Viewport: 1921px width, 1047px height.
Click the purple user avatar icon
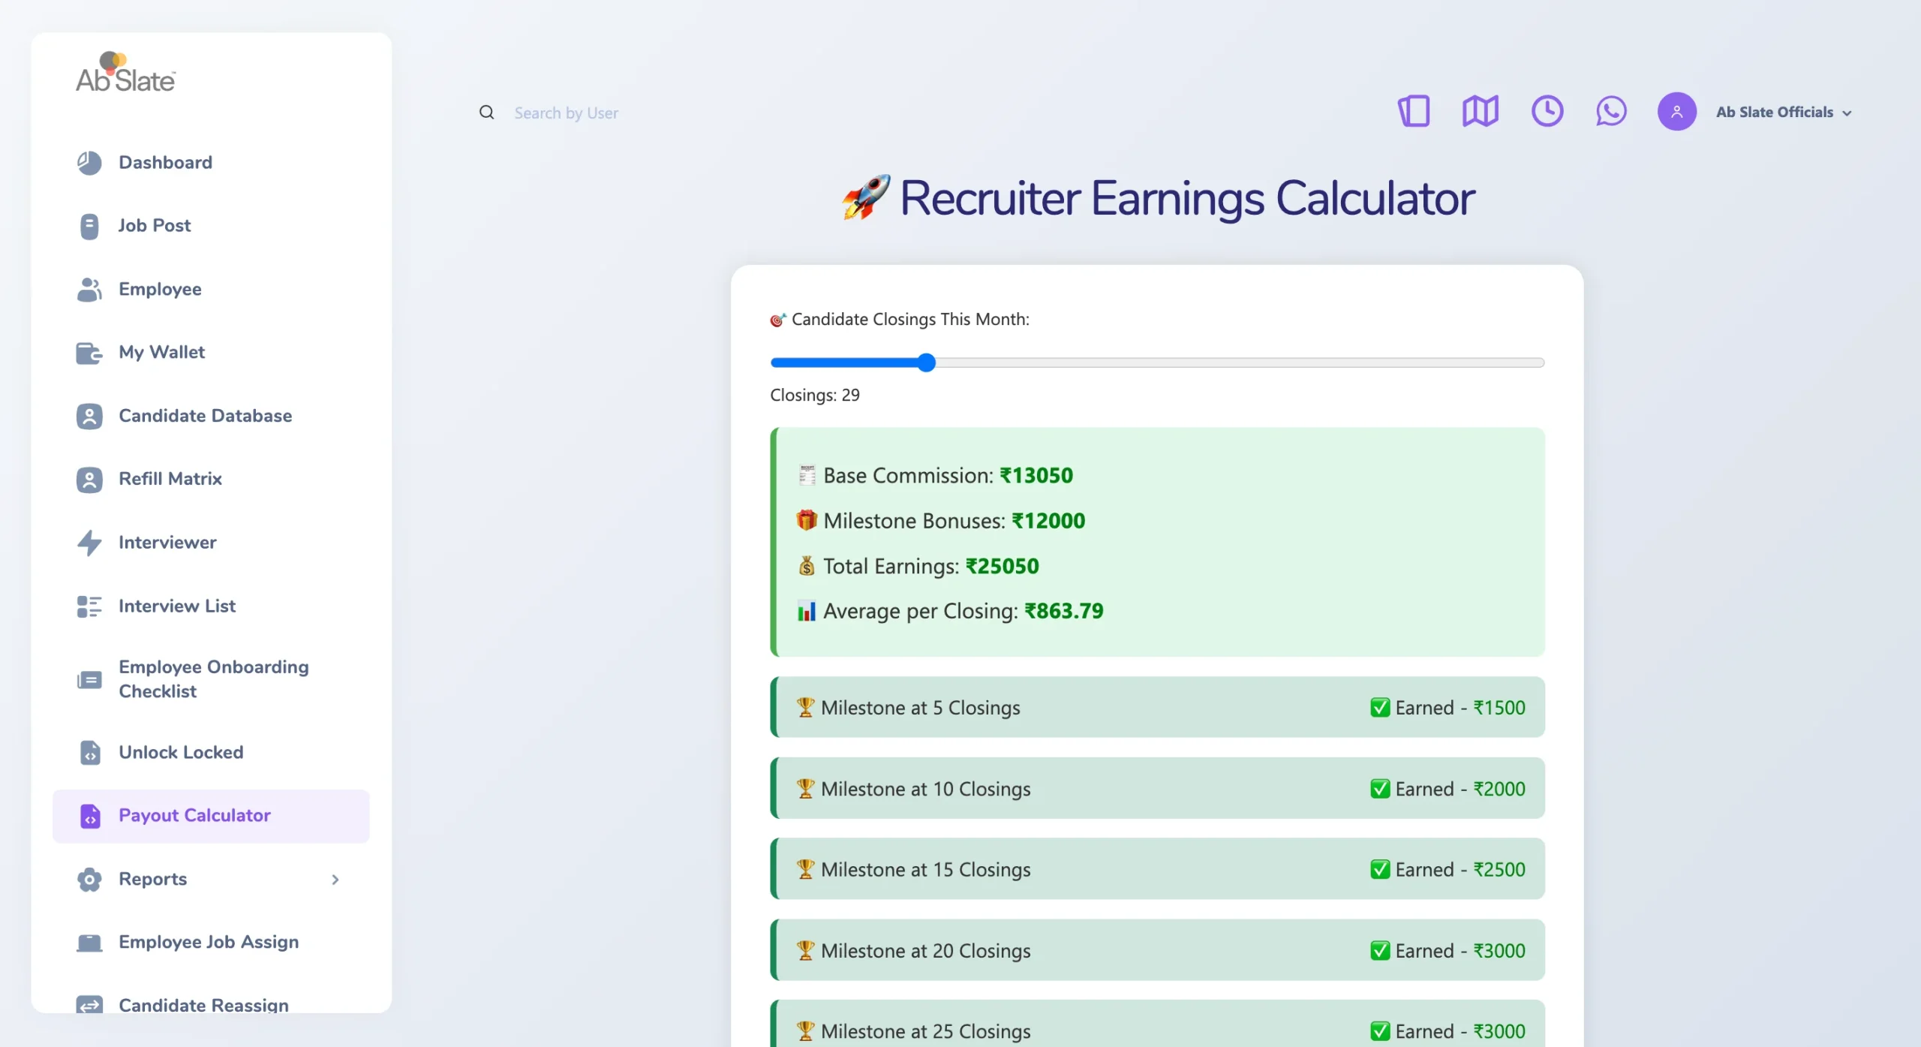tap(1676, 112)
